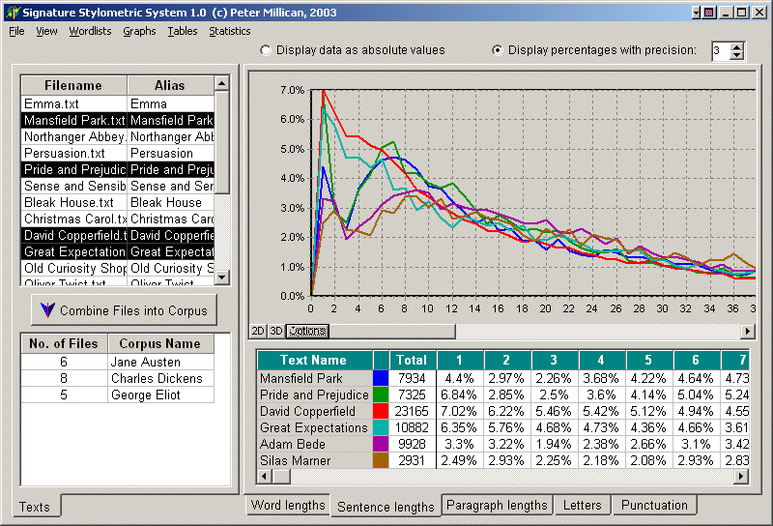
Task: Select Christmas Carol file row
Action: [118, 219]
